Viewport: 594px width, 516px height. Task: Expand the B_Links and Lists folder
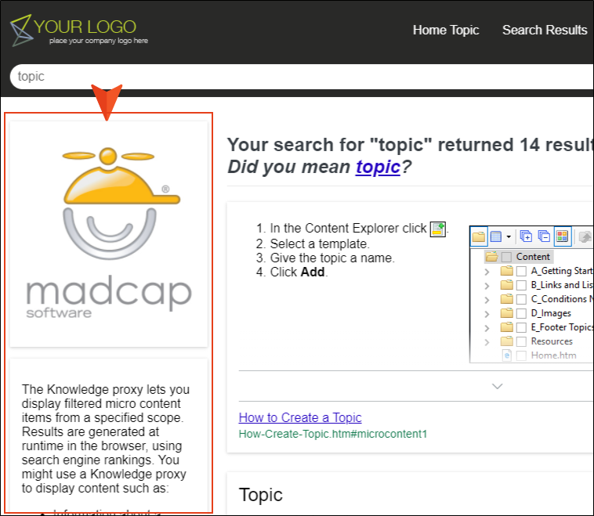(x=487, y=286)
